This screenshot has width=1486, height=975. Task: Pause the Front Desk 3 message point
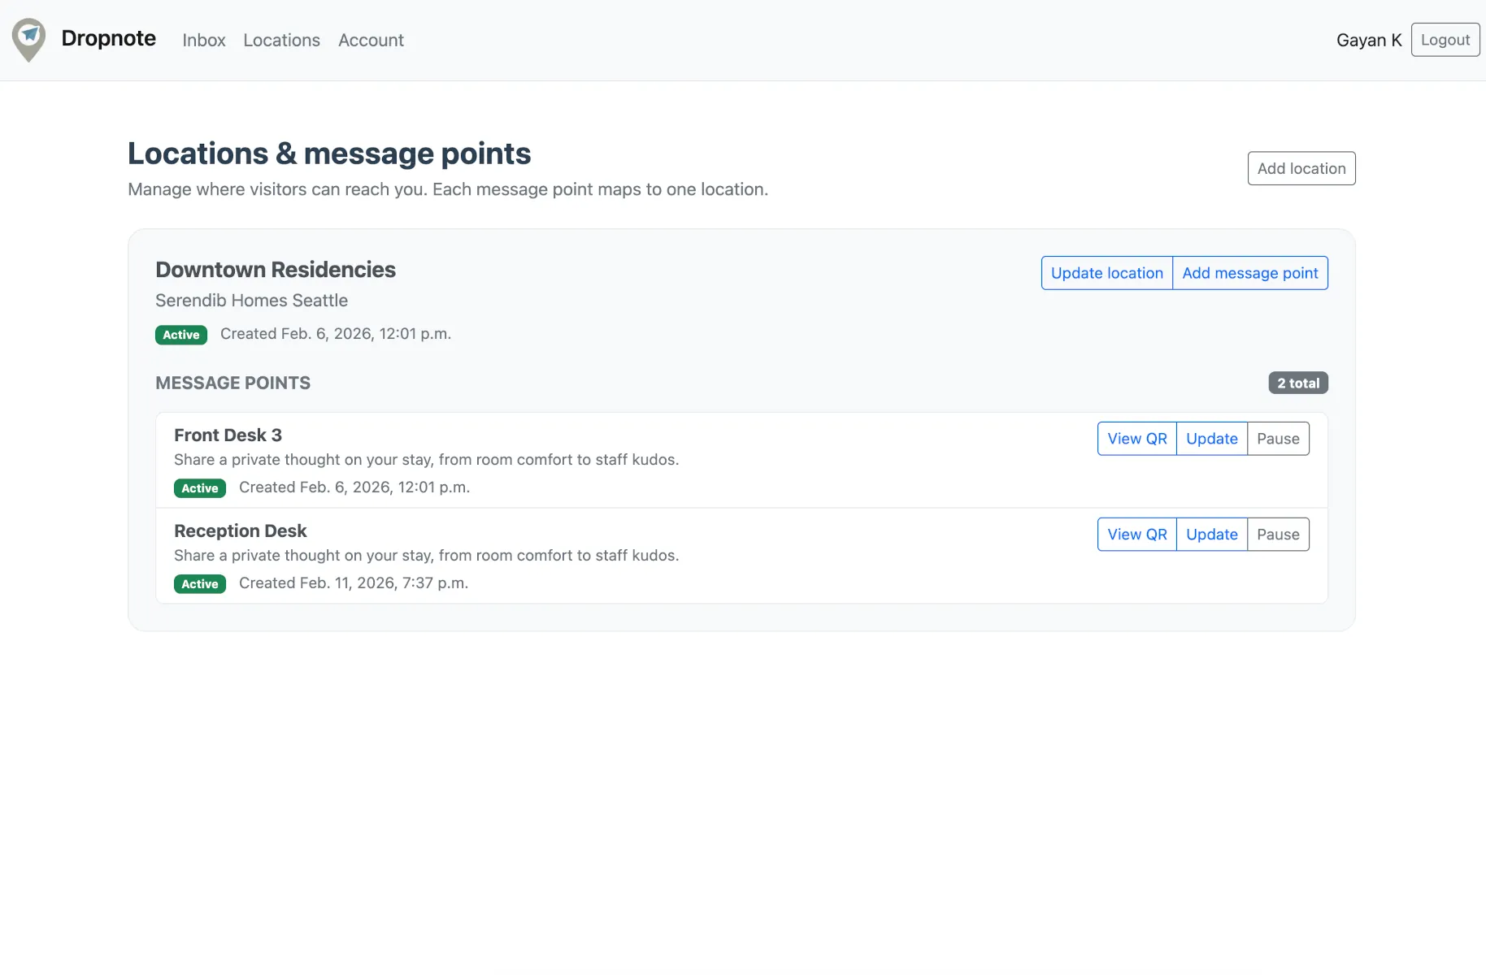click(1277, 439)
